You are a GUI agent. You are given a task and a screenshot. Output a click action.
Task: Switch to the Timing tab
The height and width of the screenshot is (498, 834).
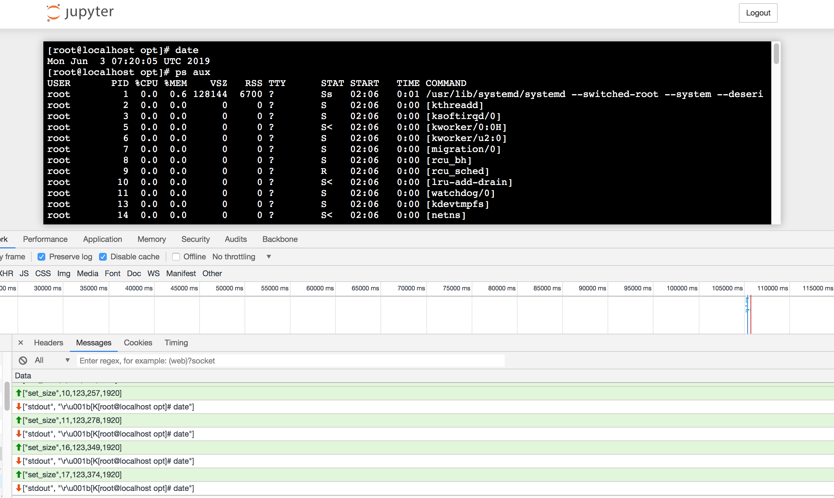176,343
